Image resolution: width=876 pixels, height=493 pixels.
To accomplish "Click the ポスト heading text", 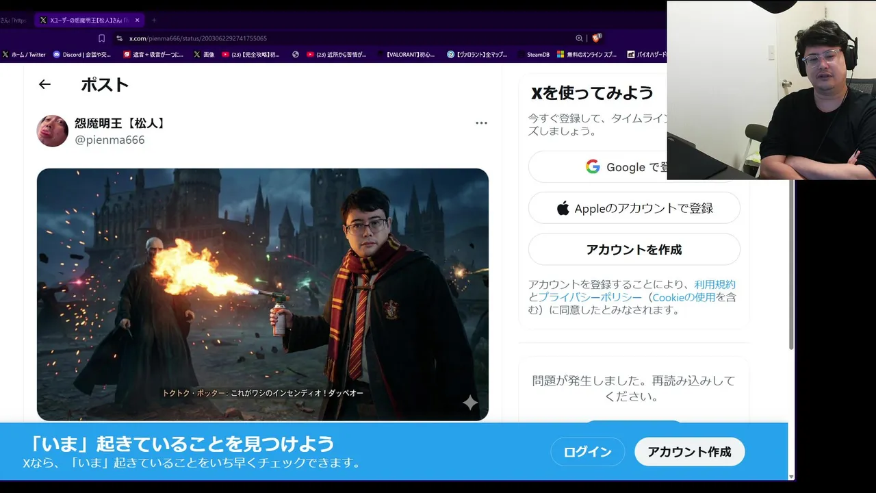I will click(105, 84).
